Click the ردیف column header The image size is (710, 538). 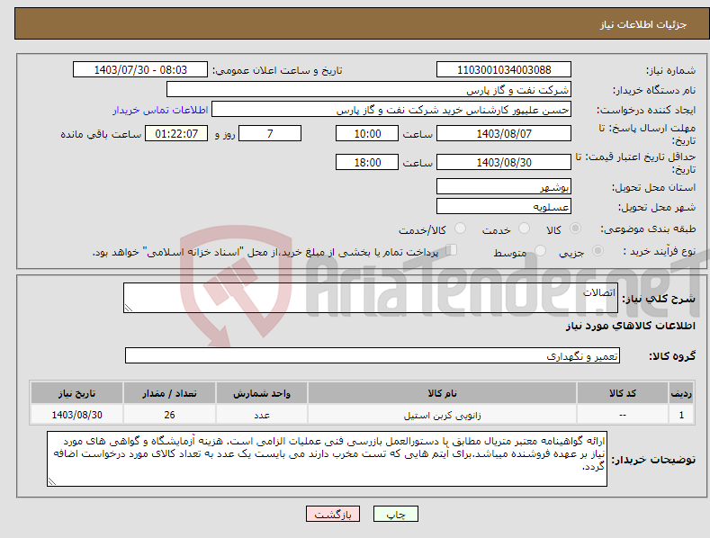[681, 393]
